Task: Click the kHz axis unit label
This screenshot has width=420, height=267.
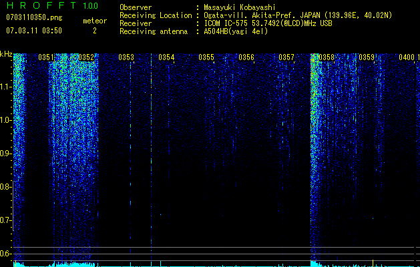Action: click(6, 55)
